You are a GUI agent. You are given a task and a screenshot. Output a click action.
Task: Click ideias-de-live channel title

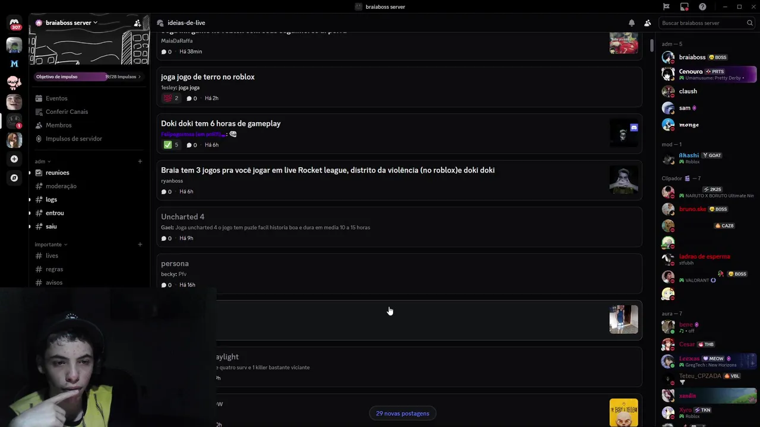pyautogui.click(x=186, y=23)
